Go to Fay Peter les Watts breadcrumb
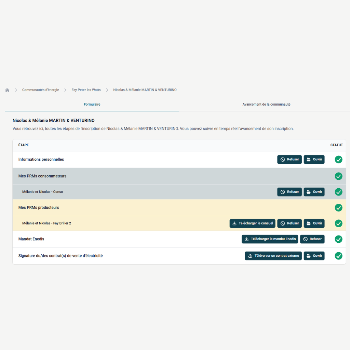Viewport: 350px width, 350px height. [86, 90]
